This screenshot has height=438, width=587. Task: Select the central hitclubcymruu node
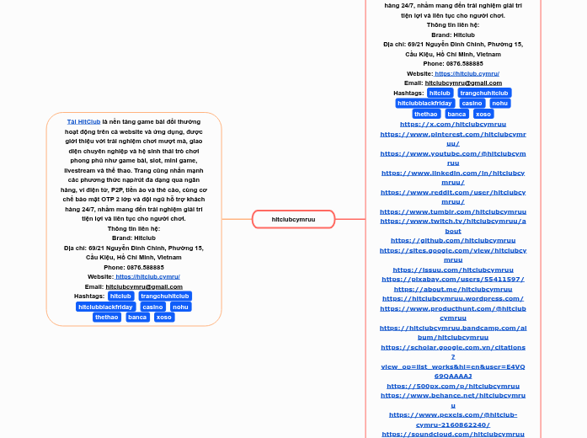tap(293, 219)
